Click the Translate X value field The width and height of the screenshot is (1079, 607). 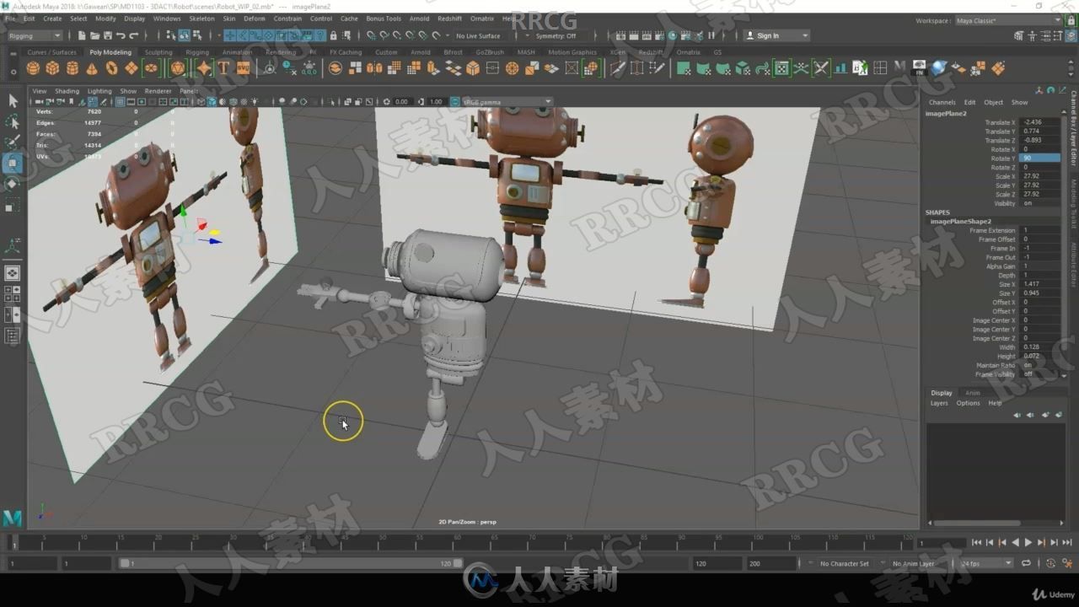coord(1039,122)
